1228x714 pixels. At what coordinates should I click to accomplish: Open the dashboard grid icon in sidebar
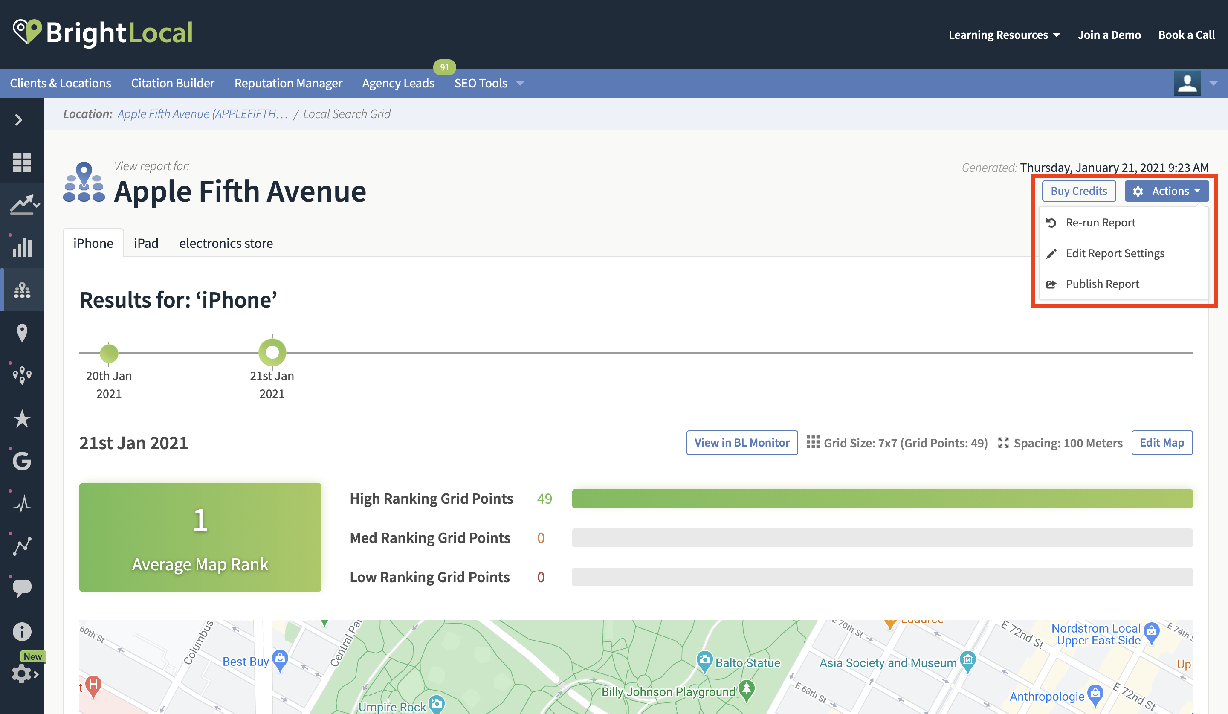[x=22, y=163]
